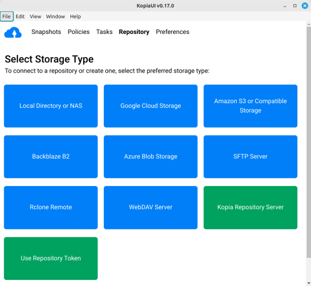This screenshot has width=311, height=286.
Task: Open the Help menu
Action: click(76, 16)
